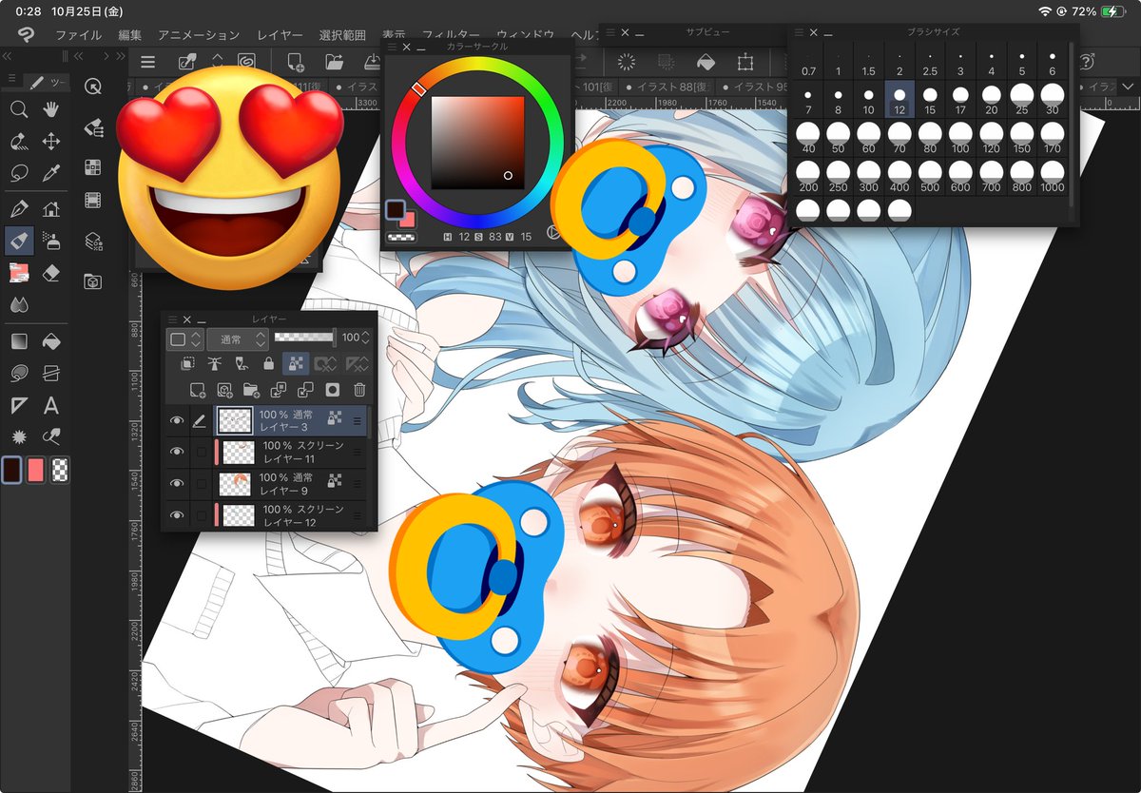Toggle visibility of レイヤー 11

click(176, 452)
